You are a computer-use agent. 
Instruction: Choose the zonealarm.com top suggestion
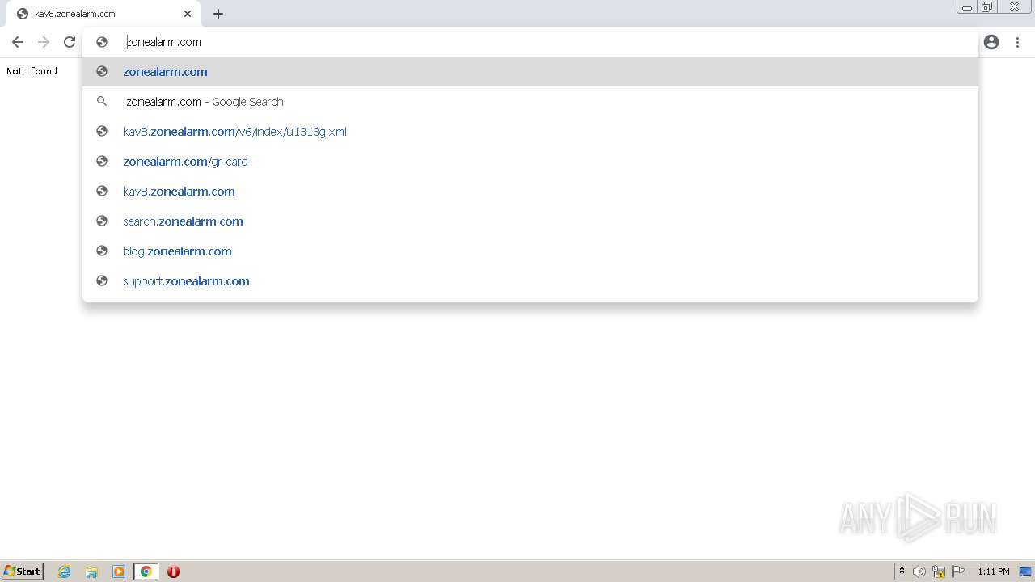coord(530,72)
